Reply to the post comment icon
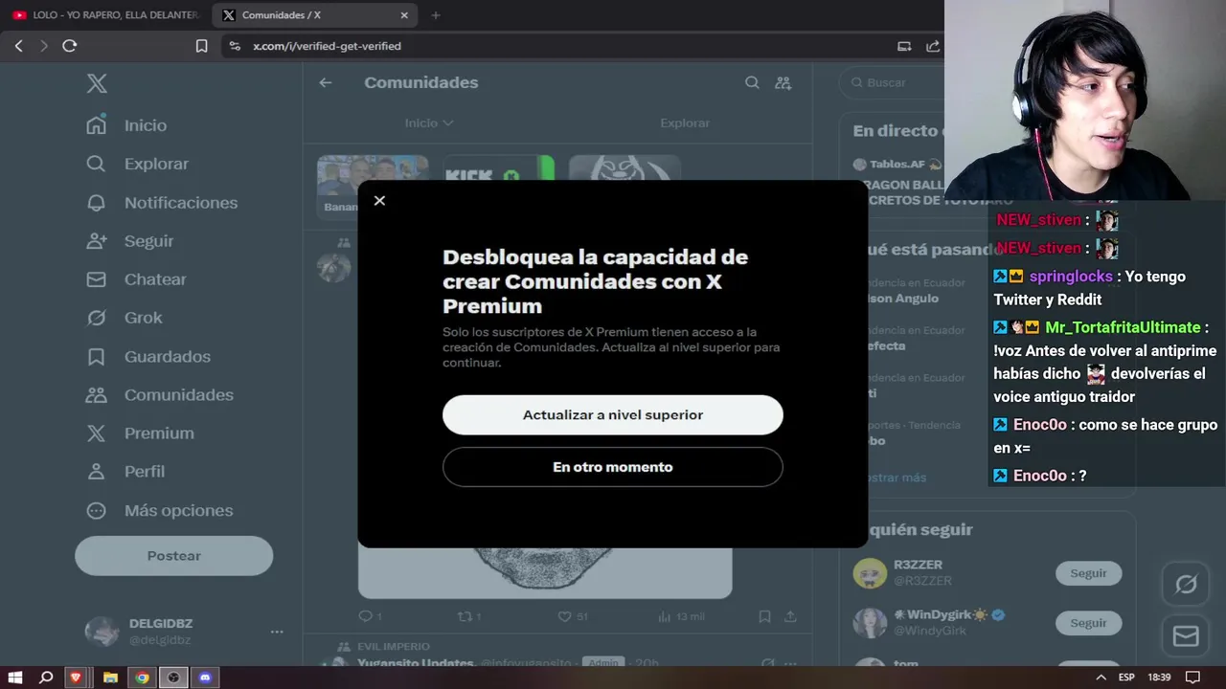The height and width of the screenshot is (689, 1226). [x=370, y=617]
